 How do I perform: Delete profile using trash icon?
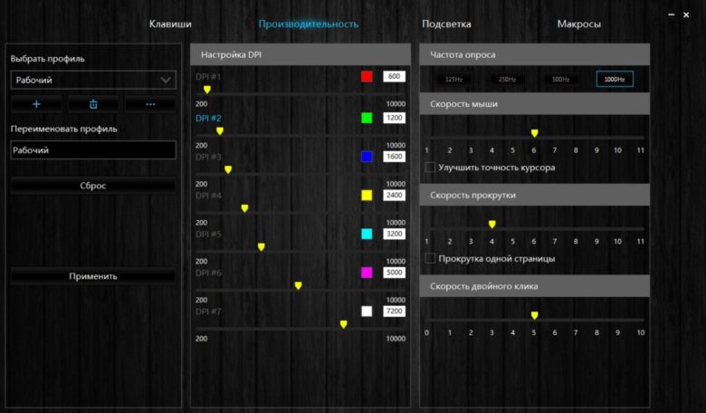point(93,104)
